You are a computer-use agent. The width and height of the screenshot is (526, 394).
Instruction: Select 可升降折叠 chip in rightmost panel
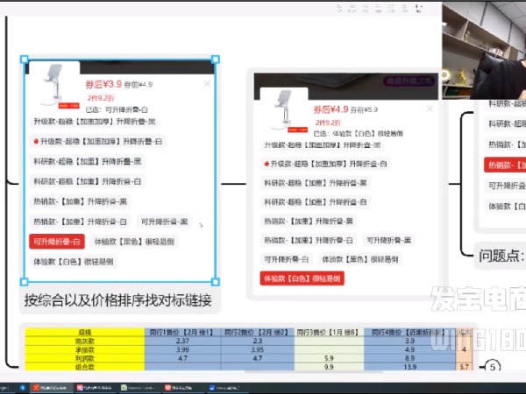(x=506, y=186)
